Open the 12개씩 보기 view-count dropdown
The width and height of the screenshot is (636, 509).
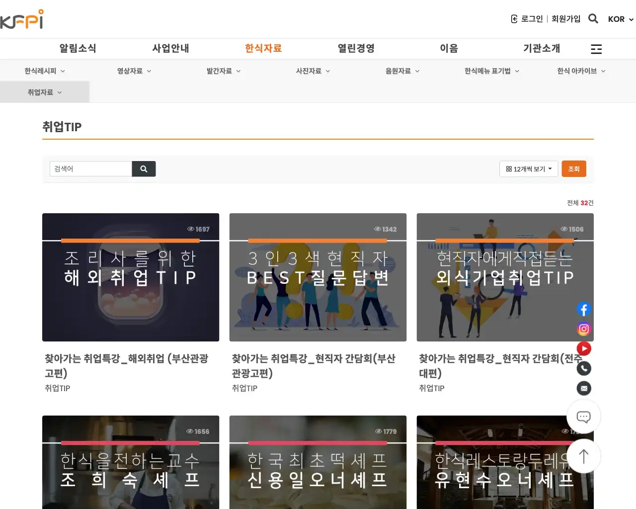tap(528, 169)
